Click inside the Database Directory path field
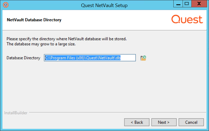Viewport: 209px width, 131px height. pos(90,58)
